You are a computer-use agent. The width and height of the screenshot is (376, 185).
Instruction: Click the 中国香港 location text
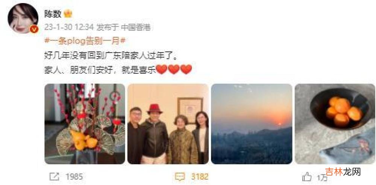135,27
